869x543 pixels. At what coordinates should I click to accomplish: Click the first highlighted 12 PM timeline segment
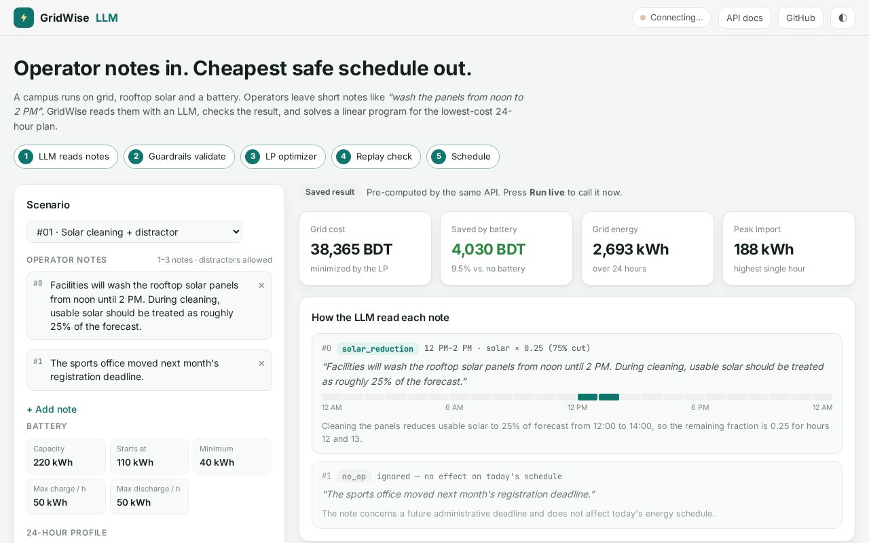point(587,397)
